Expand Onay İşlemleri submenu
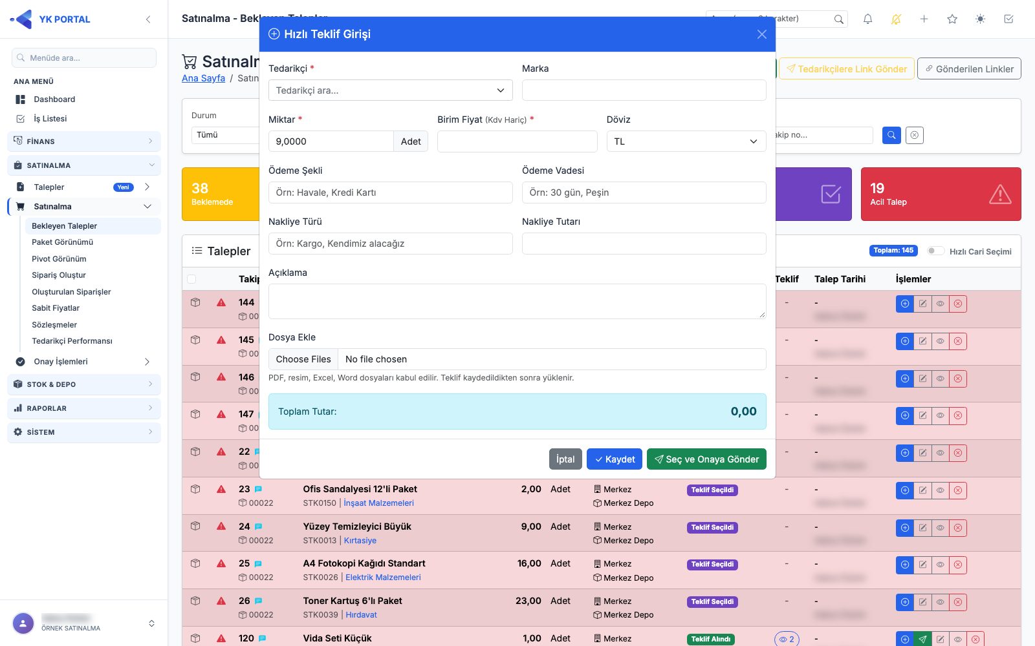Screen dimensions: 1035x646 point(84,362)
